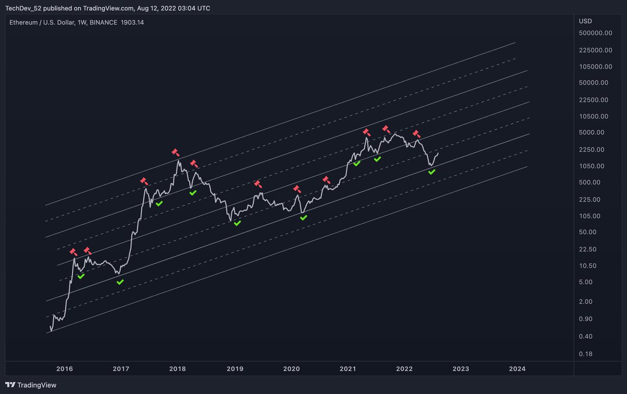Click the 5000.00 level on the price scale
The width and height of the screenshot is (627, 394).
click(x=593, y=132)
